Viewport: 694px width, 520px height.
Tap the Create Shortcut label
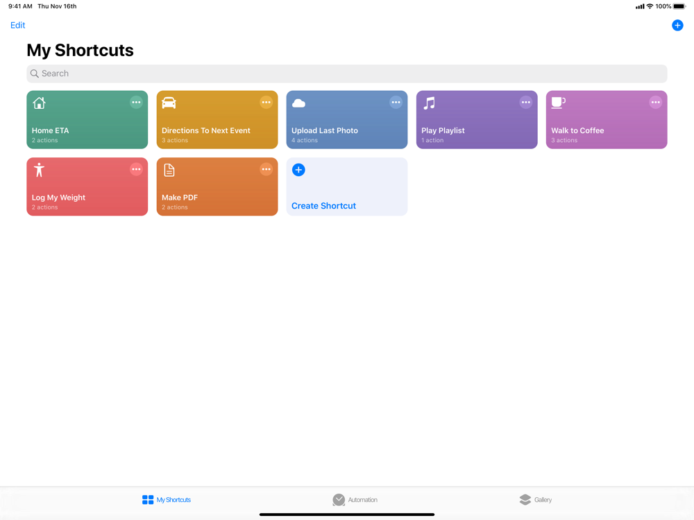(323, 206)
